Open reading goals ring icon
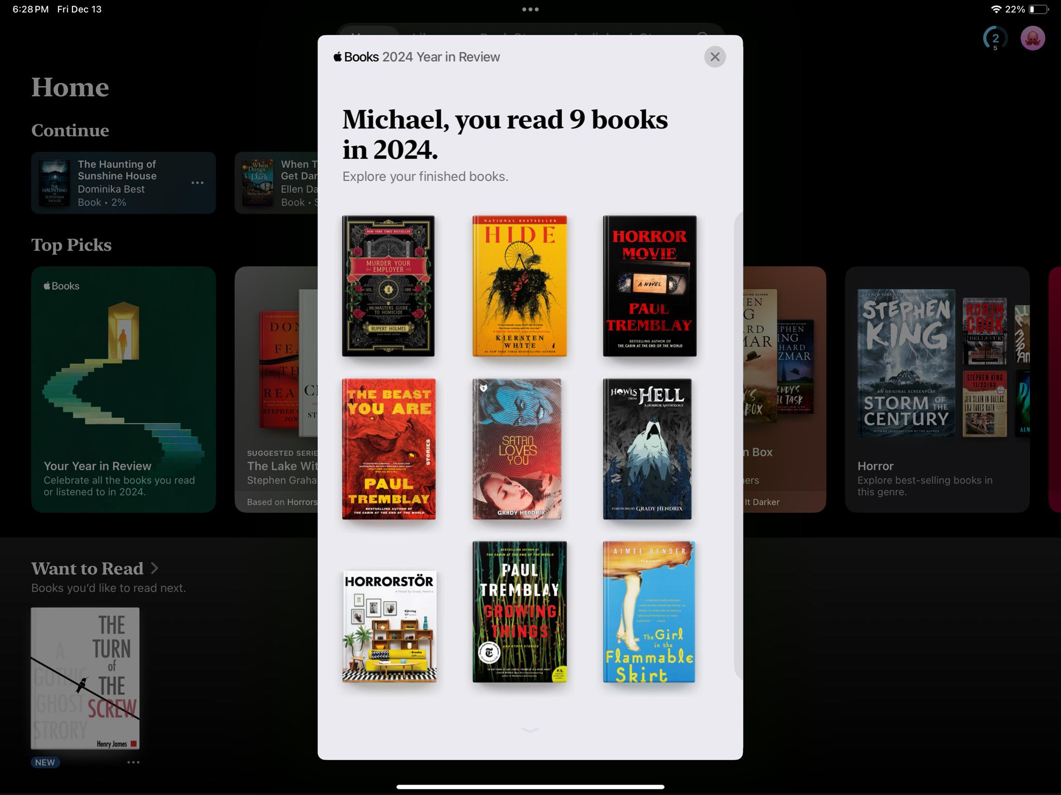 pos(995,38)
